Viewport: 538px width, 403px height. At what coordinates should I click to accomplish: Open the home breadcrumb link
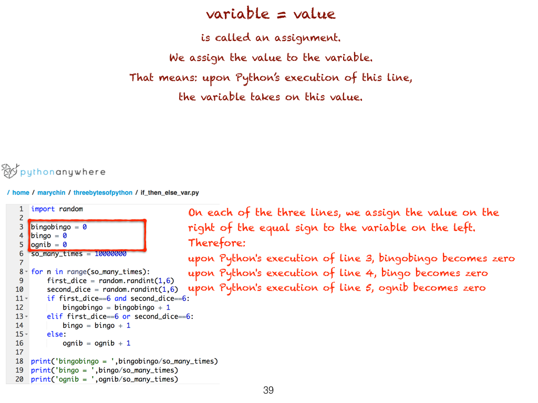click(x=20, y=193)
